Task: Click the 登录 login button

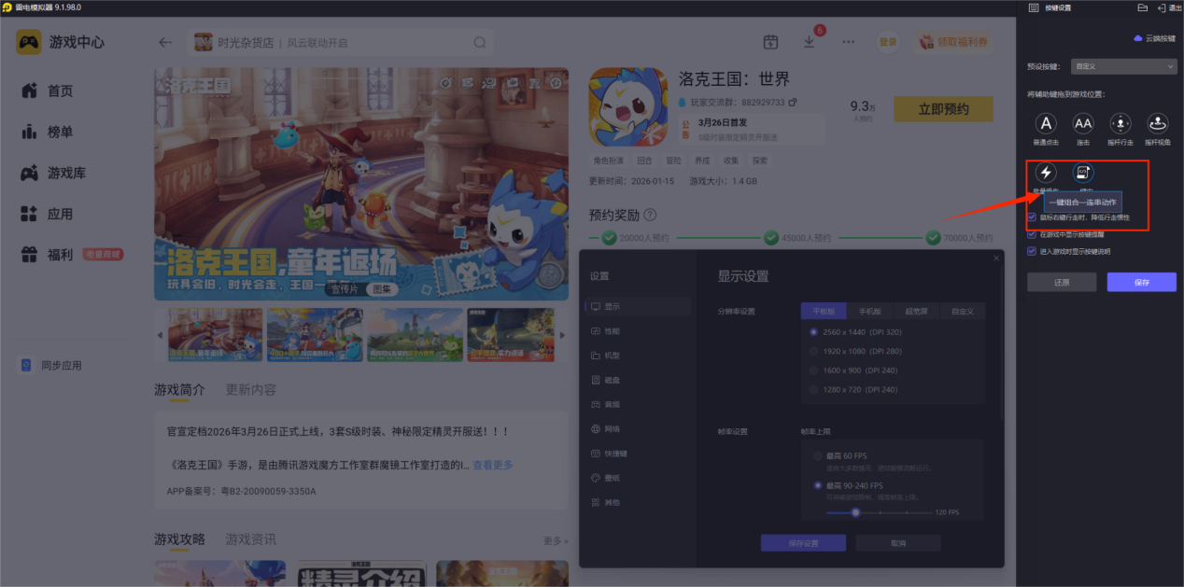Action: (x=888, y=42)
